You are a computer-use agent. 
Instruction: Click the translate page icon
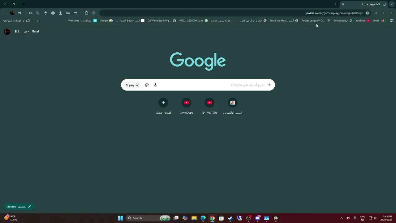38,13
